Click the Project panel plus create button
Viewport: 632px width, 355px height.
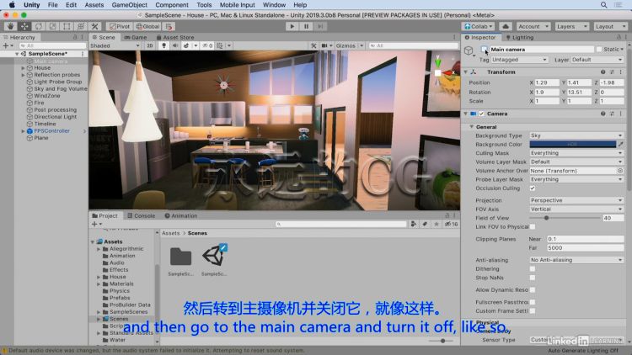click(x=97, y=224)
